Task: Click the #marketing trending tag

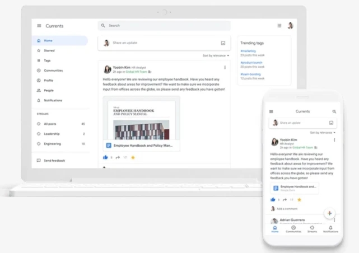Action: pos(248,51)
